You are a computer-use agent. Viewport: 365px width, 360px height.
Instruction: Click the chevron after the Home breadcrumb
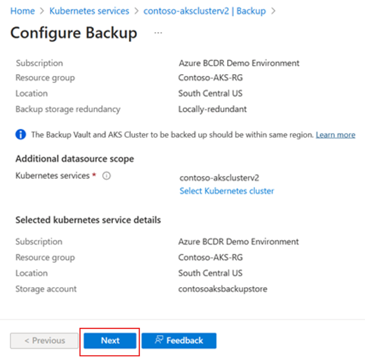pyautogui.click(x=42, y=11)
